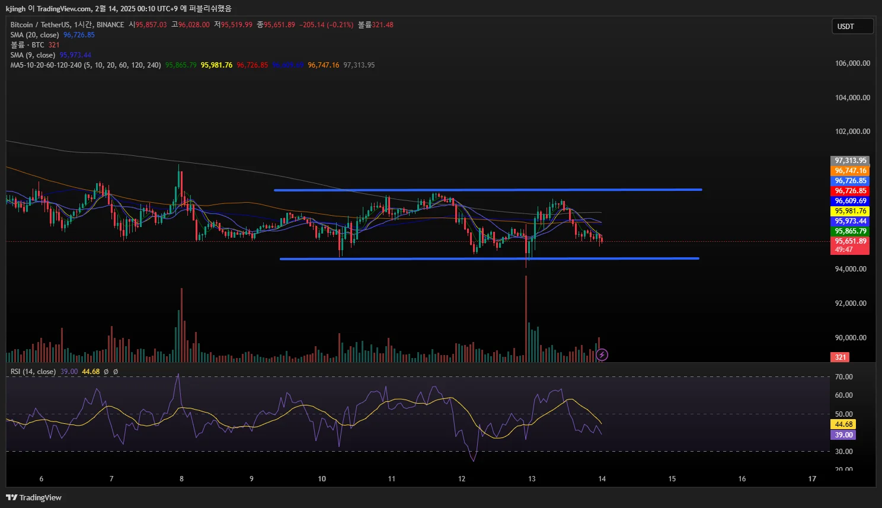The width and height of the screenshot is (882, 508).
Task: Select the SMA (20, close) indicator legend
Action: tap(34, 35)
